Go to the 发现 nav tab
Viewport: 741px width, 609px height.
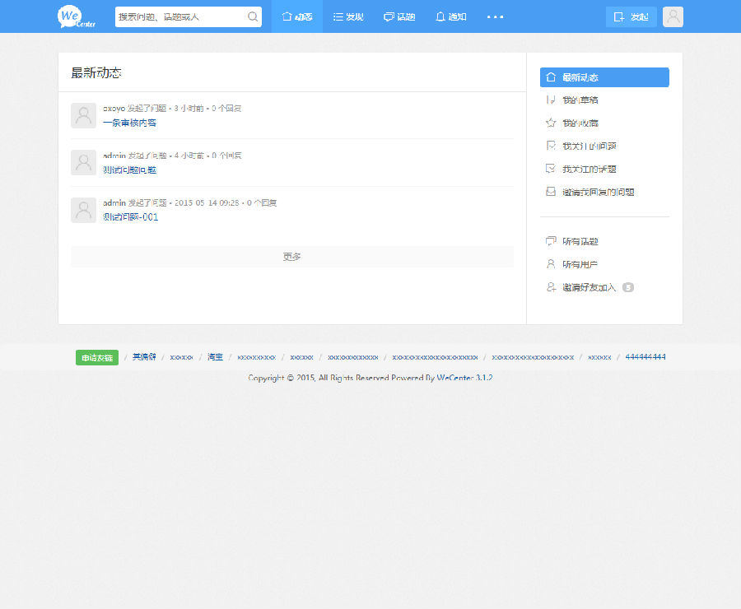pyautogui.click(x=348, y=16)
